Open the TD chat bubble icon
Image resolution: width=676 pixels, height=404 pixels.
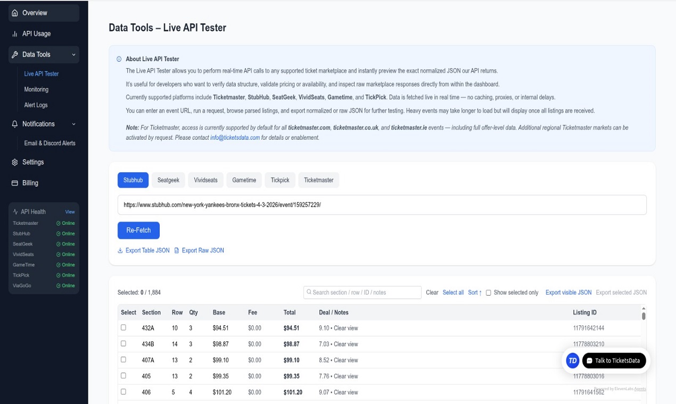(572, 360)
